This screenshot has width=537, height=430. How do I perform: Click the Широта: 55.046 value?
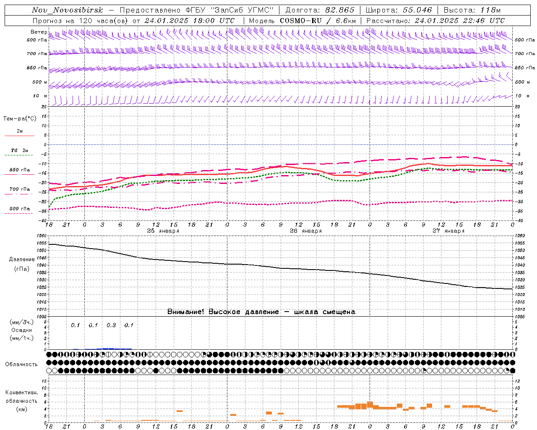[399, 10]
